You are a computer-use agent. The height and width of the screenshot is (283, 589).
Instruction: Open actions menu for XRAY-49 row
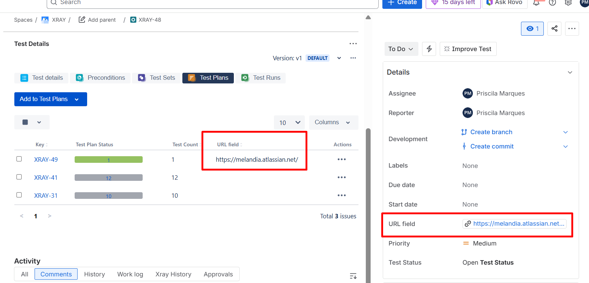342,160
